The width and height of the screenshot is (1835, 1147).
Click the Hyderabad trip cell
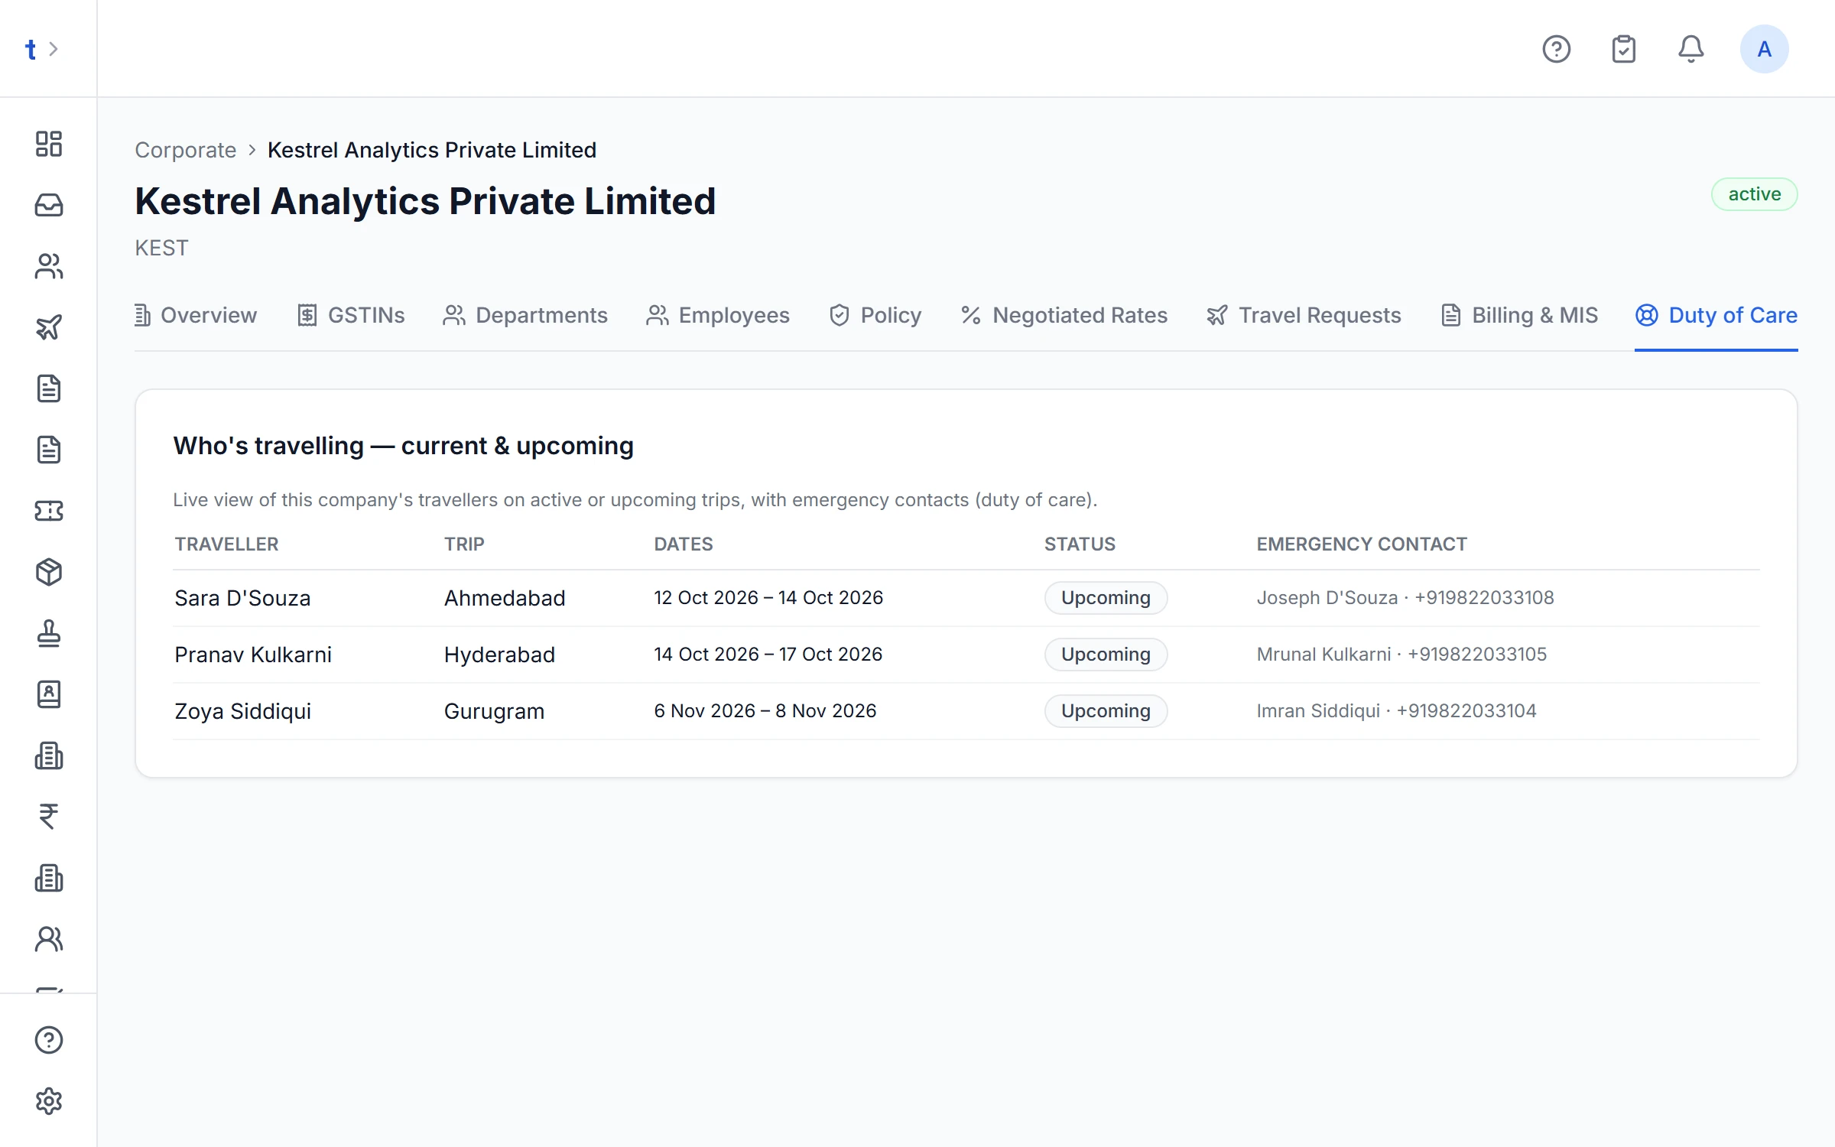(x=499, y=655)
